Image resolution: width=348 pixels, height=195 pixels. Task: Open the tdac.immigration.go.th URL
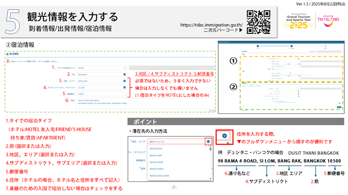click(x=212, y=25)
